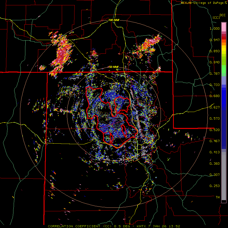The width and height of the screenshot is (228, 228).
Task: Click the 0.947 scale value
Action: click(x=215, y=40)
